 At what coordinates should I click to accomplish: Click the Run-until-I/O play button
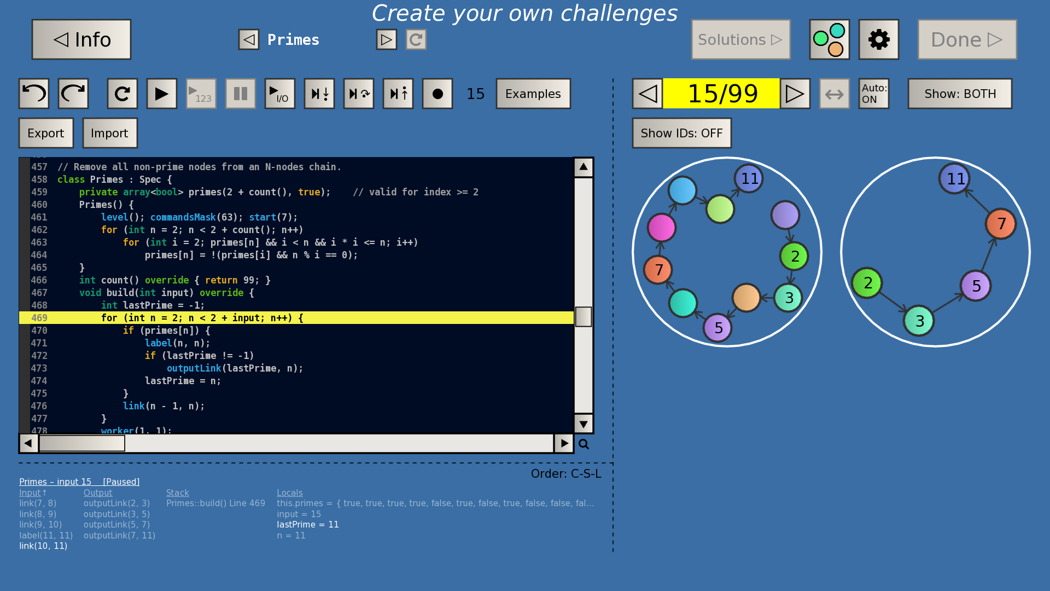click(280, 94)
